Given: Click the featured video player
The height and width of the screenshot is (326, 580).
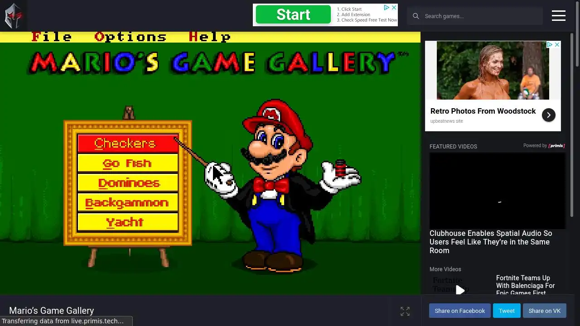Looking at the screenshot, I should [497, 191].
